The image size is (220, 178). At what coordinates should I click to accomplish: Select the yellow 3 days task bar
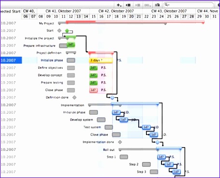pos(101,60)
